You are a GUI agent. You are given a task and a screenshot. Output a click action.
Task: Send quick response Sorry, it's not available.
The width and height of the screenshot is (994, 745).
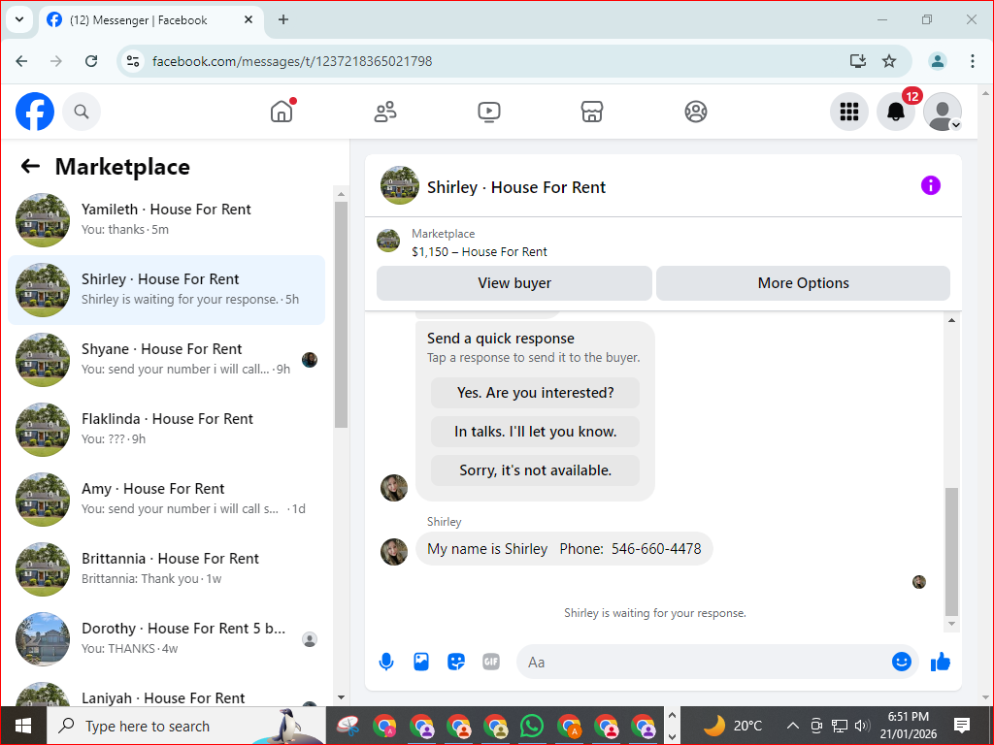(x=535, y=470)
